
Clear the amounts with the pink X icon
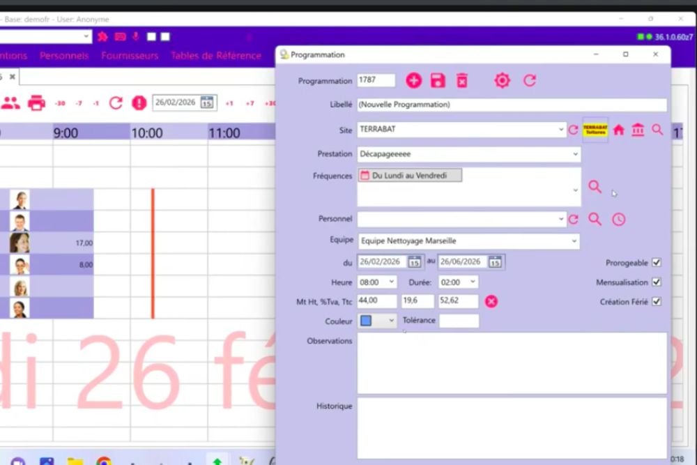(x=491, y=301)
